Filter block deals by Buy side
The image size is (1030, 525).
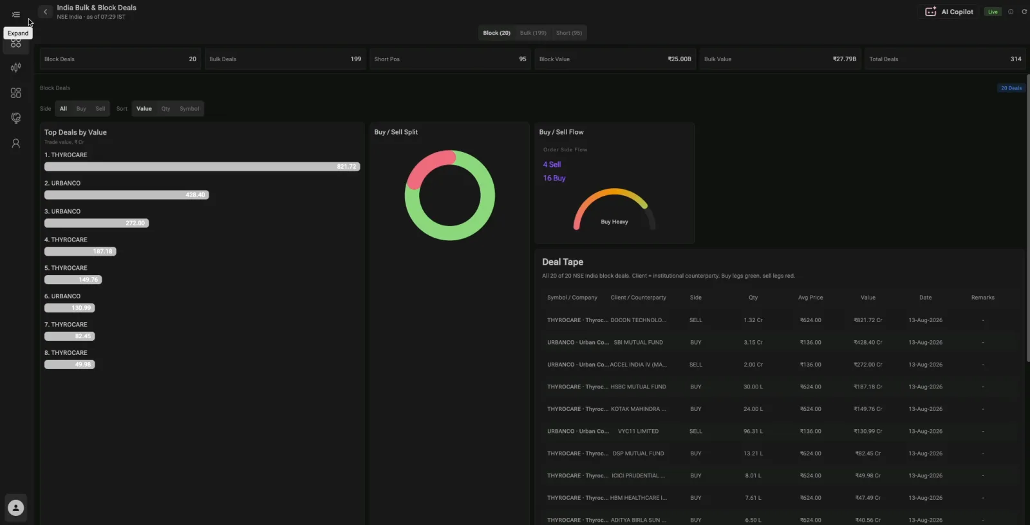pos(81,109)
